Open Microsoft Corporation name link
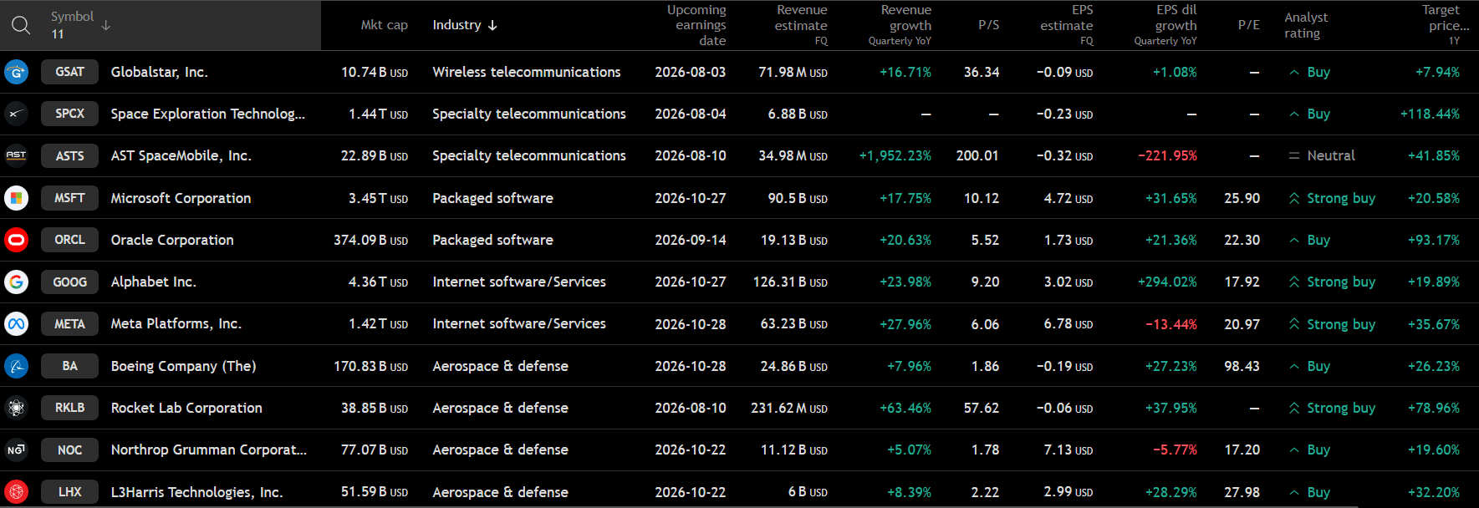The width and height of the screenshot is (1479, 508). 181,198
